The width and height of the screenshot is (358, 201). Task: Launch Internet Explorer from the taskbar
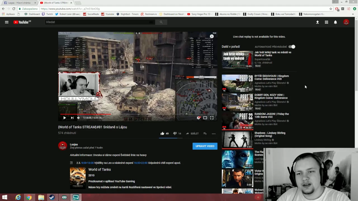point(18,197)
